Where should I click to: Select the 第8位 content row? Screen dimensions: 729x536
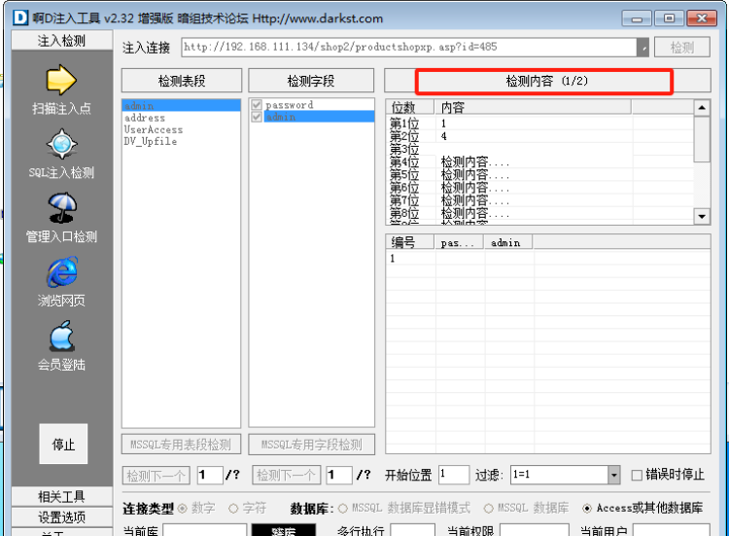(x=539, y=214)
